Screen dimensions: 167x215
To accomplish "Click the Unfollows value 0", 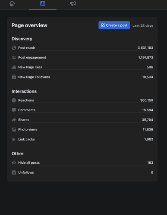I will [x=152, y=172].
